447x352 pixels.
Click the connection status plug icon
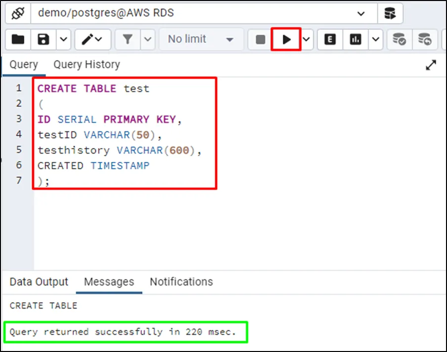pos(18,14)
